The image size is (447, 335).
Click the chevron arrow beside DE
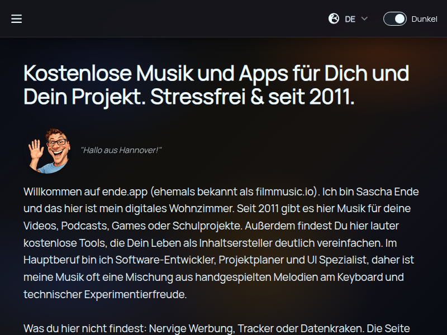coord(364,19)
